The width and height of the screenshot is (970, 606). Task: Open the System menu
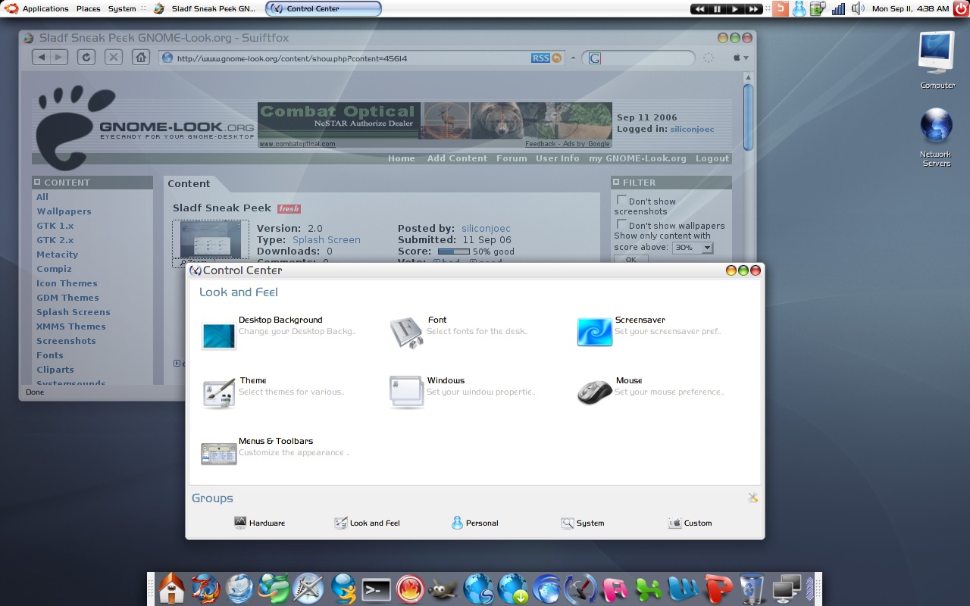(122, 8)
